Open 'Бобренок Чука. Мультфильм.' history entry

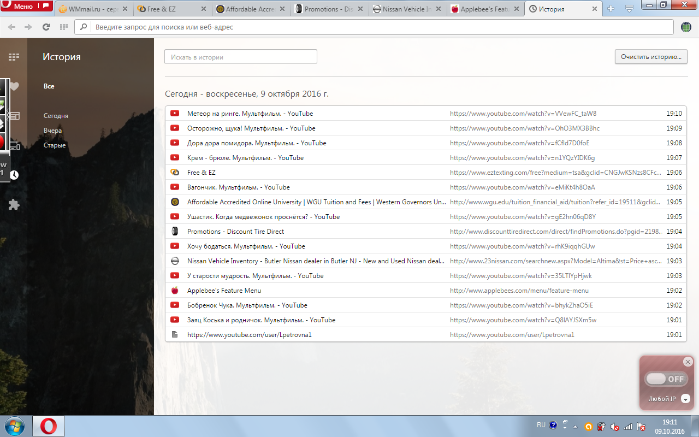click(x=247, y=305)
